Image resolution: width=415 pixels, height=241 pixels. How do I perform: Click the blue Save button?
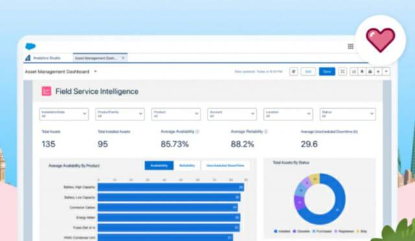(x=327, y=71)
